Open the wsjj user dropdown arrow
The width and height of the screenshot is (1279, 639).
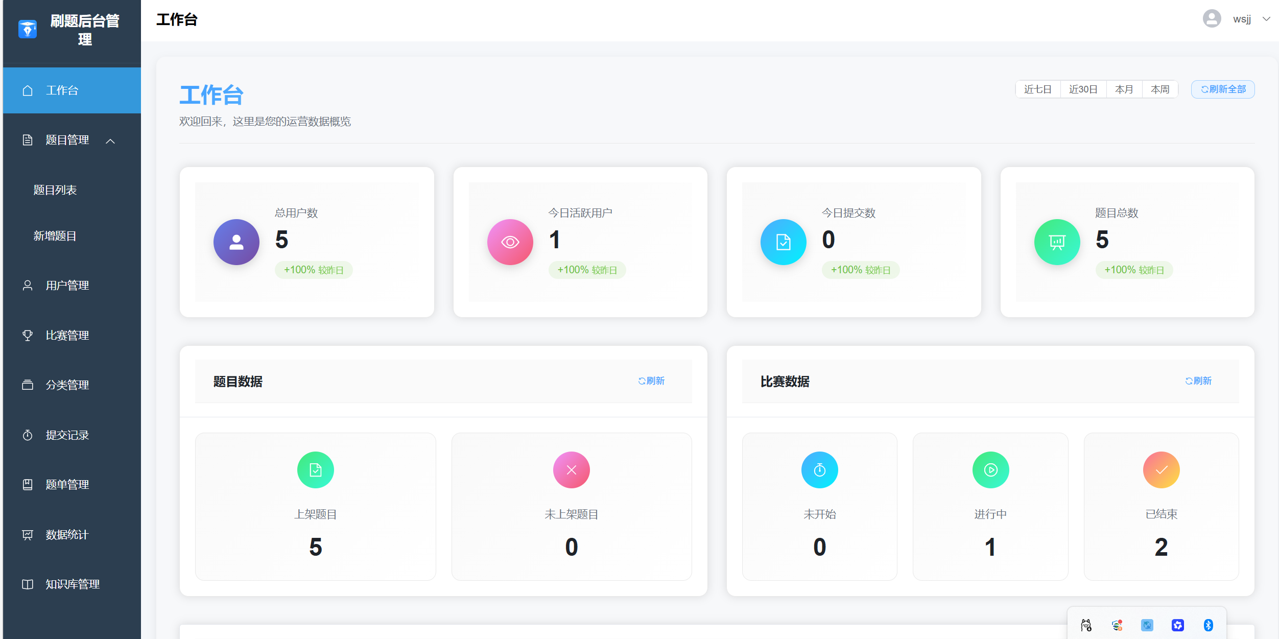1266,19
